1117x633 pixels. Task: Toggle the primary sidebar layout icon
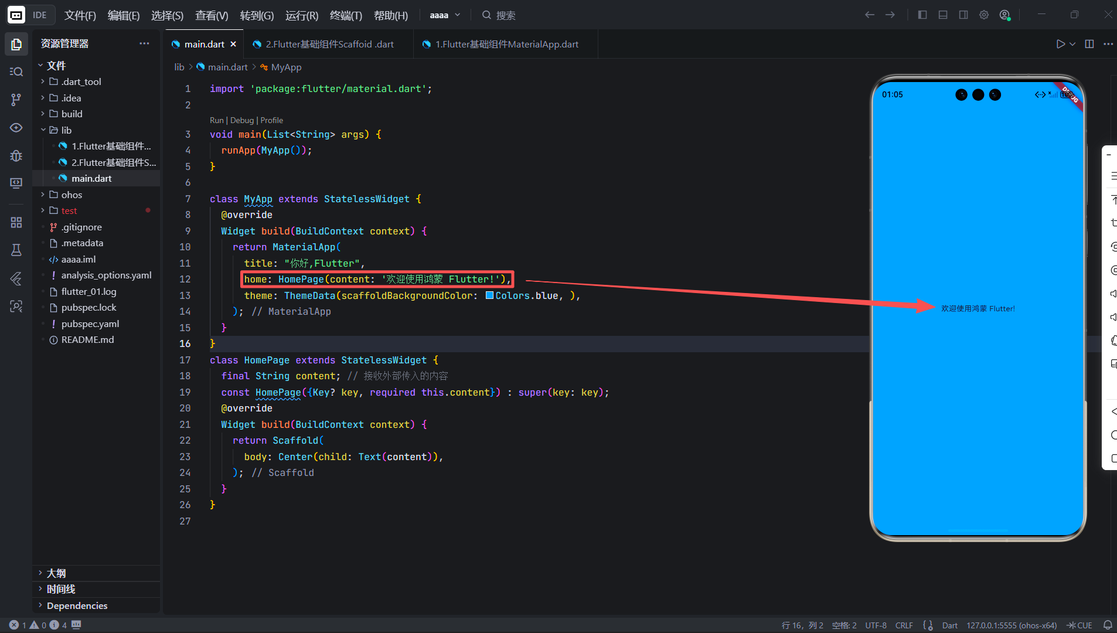[922, 15]
